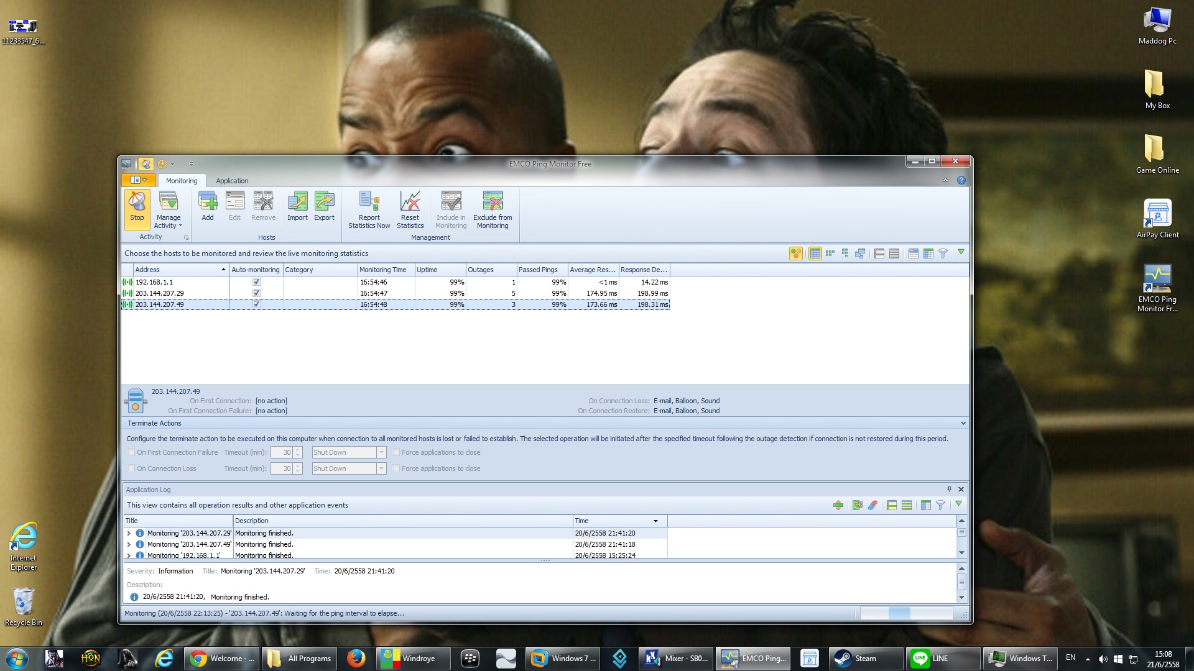Expand the first 203.144.207.29 log entry

point(129,533)
